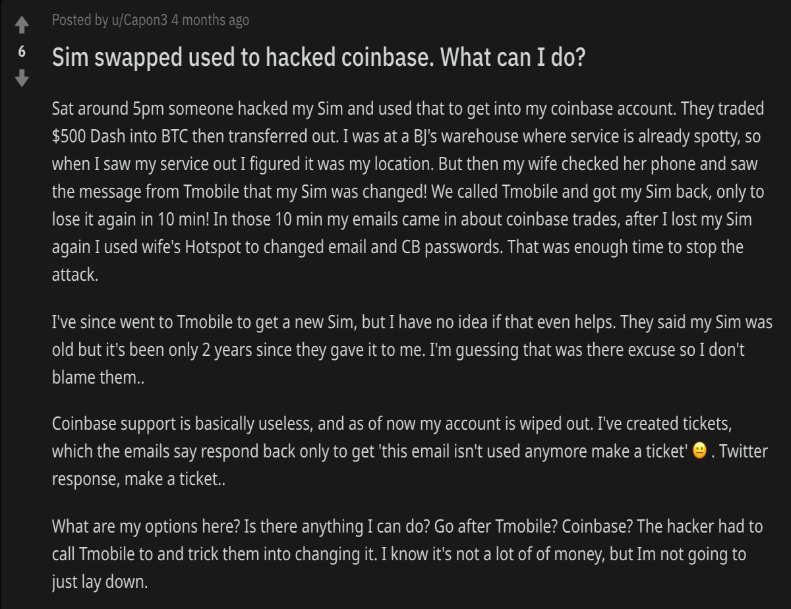791x609 pixels.
Task: Downvote the post with the down arrow
Action: point(22,78)
